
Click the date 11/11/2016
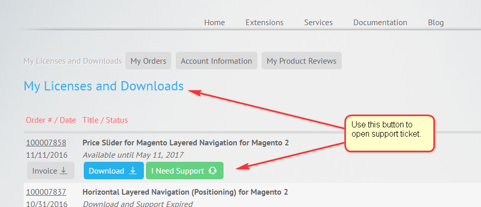47,155
